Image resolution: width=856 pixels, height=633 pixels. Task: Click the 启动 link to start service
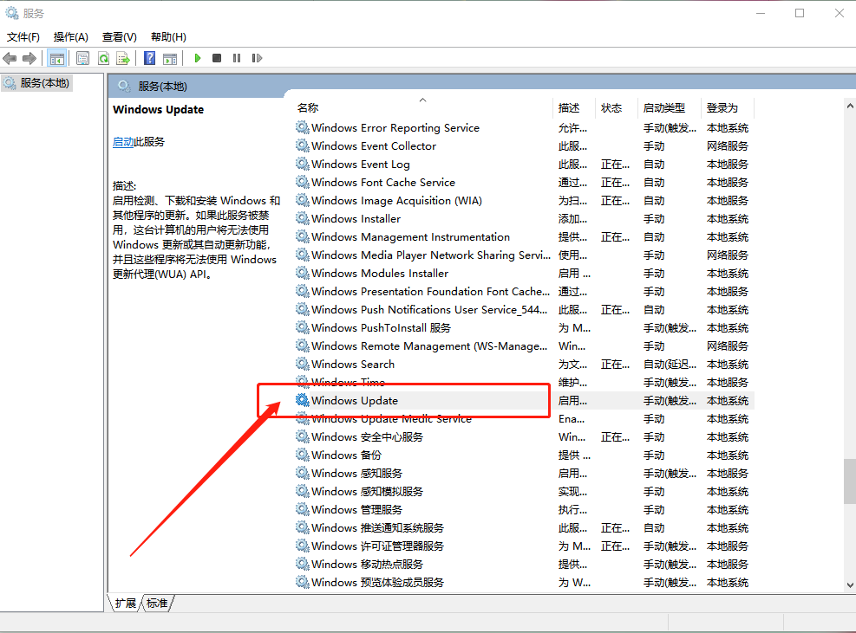point(123,142)
